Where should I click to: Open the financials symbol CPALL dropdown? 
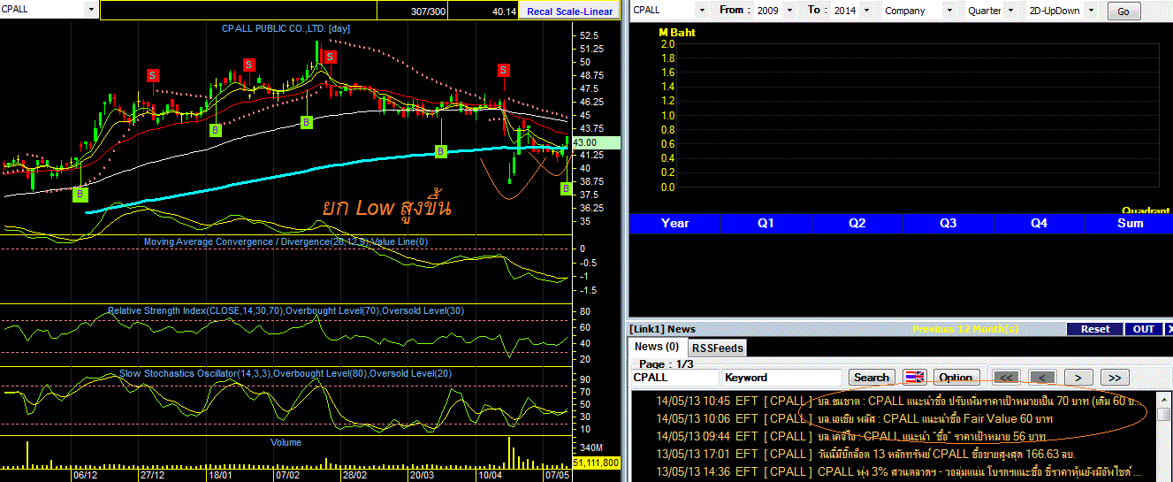702,11
